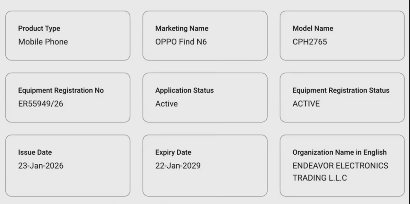Click blank space below the 22-Jan-2029 date
The width and height of the screenshot is (410, 204).
pyautogui.click(x=205, y=183)
